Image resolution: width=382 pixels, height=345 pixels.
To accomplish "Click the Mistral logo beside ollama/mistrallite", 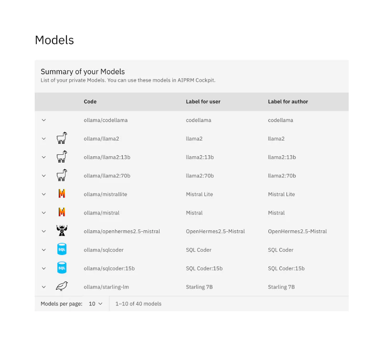I will pyautogui.click(x=62, y=194).
